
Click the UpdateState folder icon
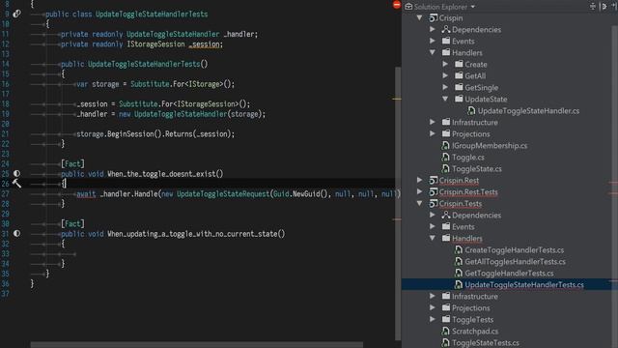coord(459,99)
